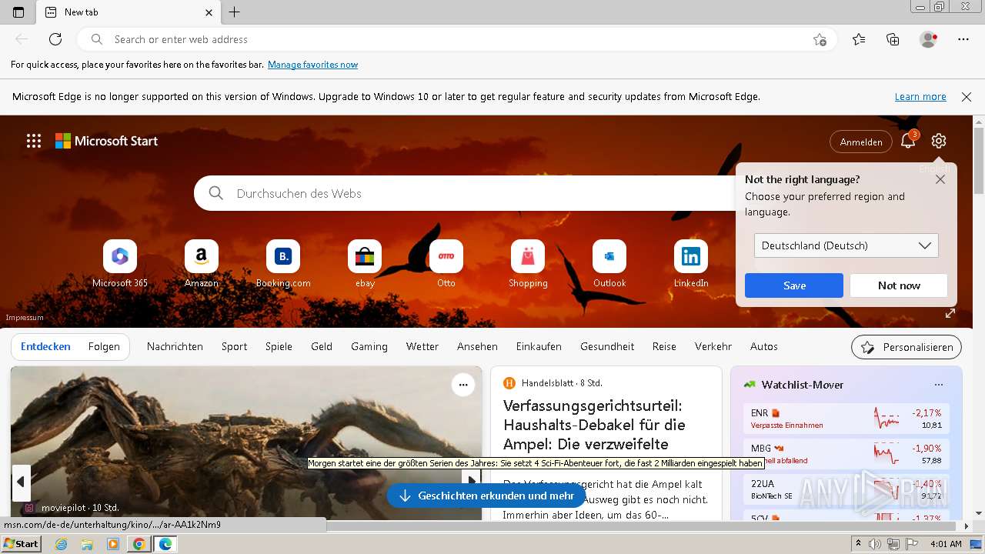Open more options on dragon story card
Viewport: 985px width, 554px height.
[463, 385]
